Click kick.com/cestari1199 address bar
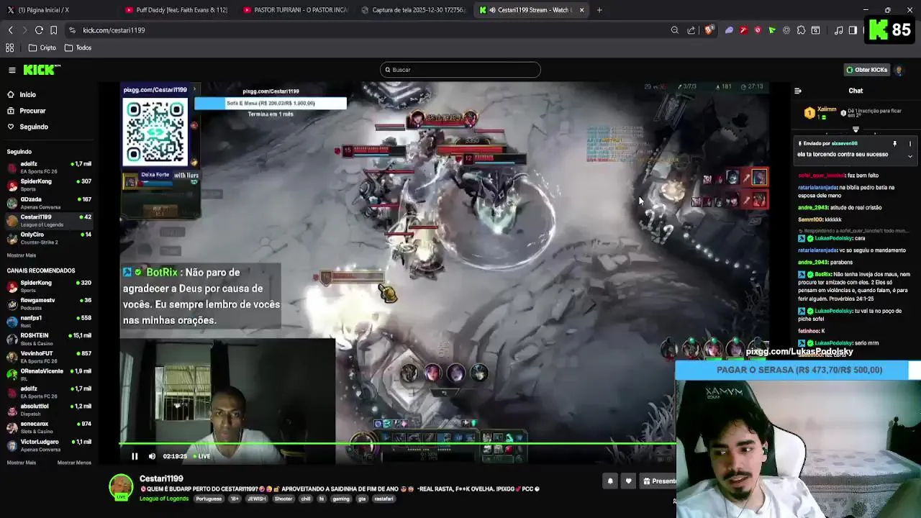Viewport: 921px width, 518px height. click(114, 30)
